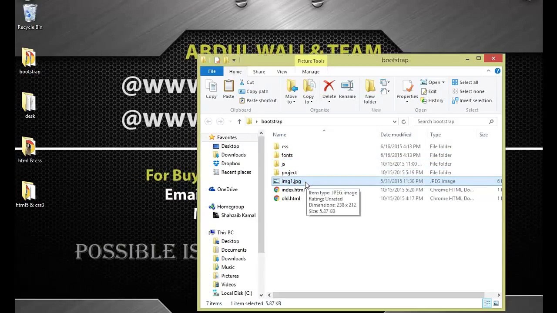Viewport: 557px width, 313px height.
Task: Click Select none in the ribbon
Action: coord(468,91)
